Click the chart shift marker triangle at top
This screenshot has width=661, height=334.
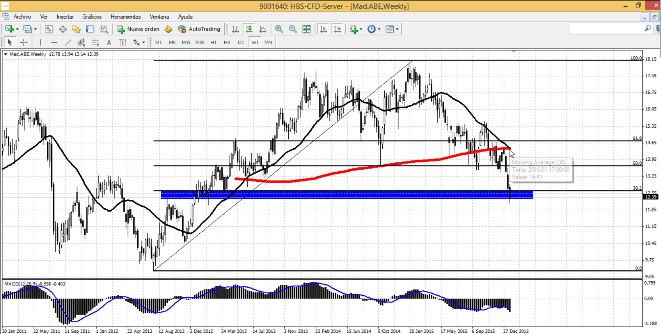(x=513, y=52)
